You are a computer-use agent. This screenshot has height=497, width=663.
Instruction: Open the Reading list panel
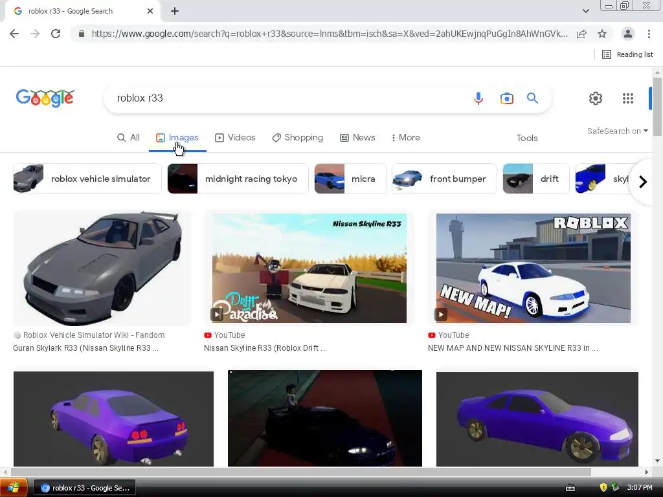(627, 54)
